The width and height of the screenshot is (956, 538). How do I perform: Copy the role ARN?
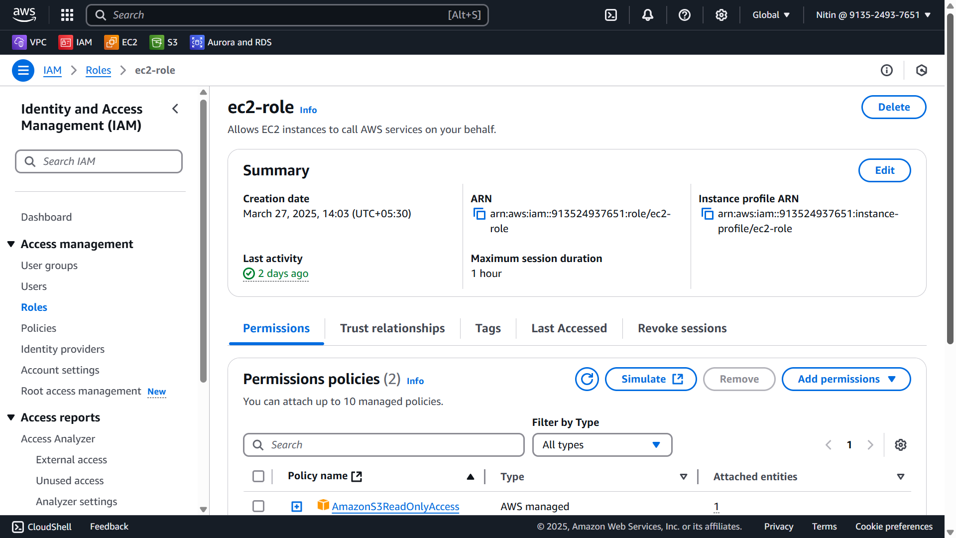point(479,214)
